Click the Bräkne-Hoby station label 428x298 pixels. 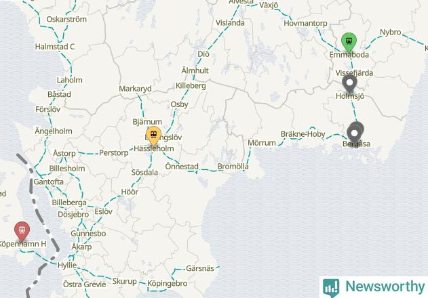[x=303, y=134]
